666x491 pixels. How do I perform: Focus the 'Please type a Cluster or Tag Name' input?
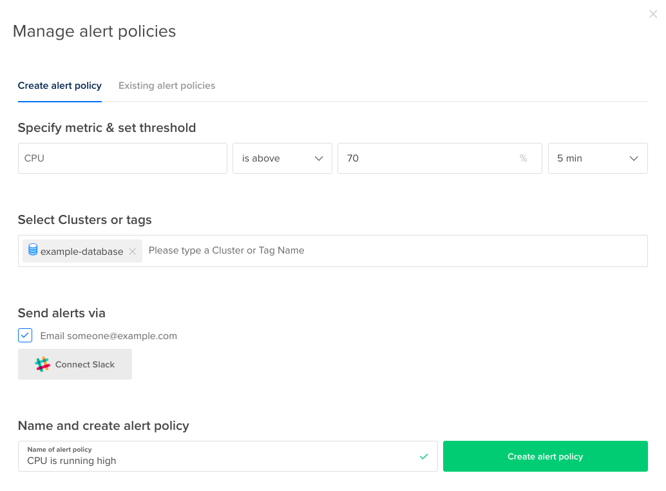pos(386,250)
